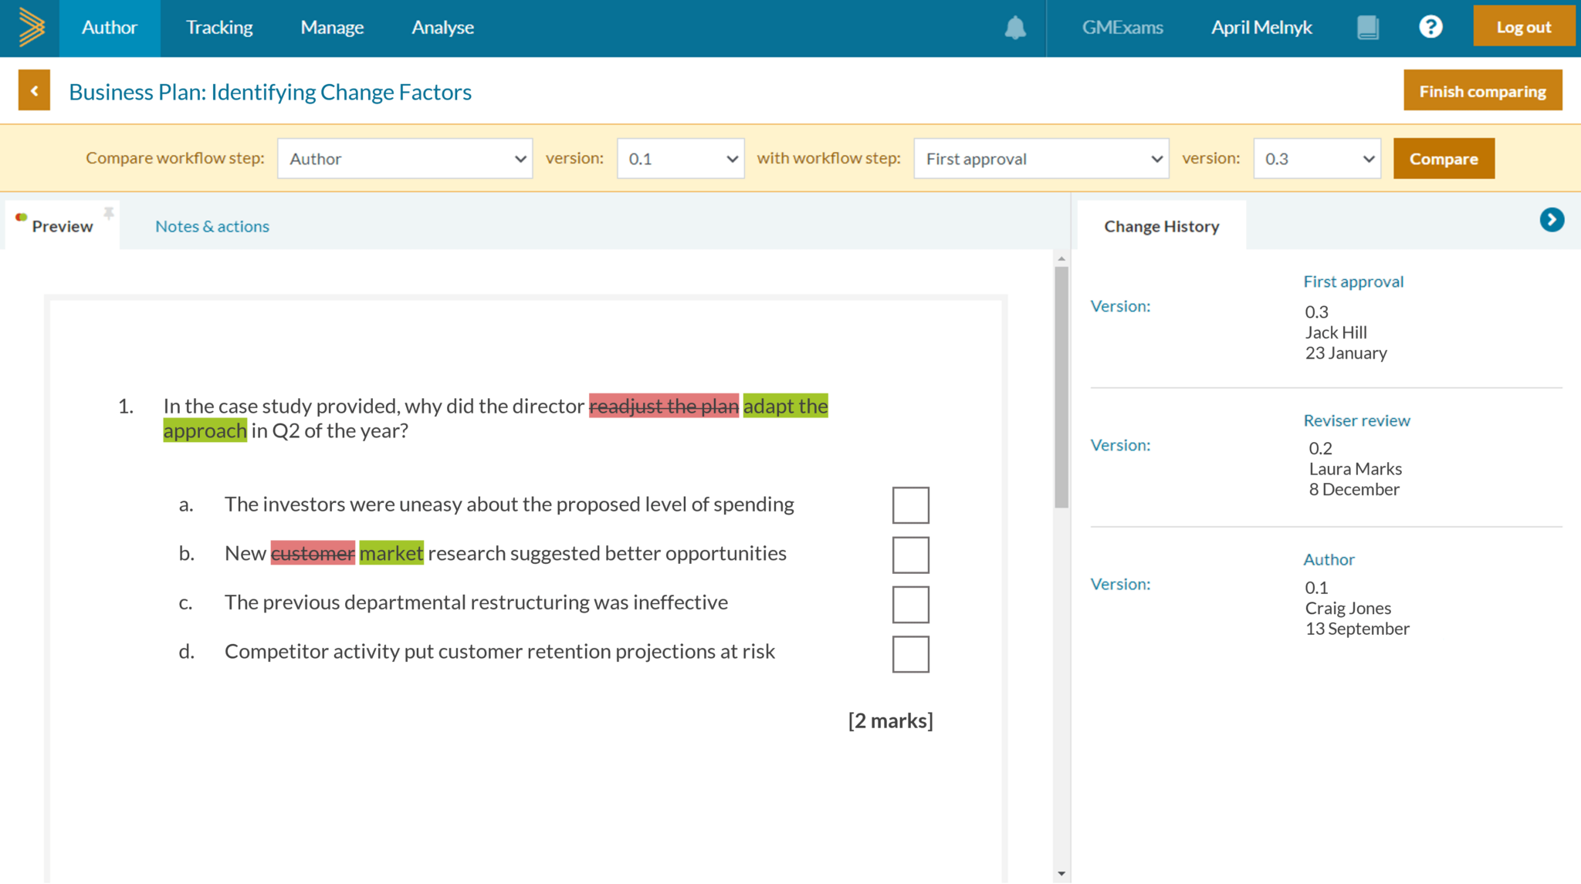Image resolution: width=1581 pixels, height=884 pixels.
Task: Click the pin icon on the Preview tab
Action: coord(109,214)
